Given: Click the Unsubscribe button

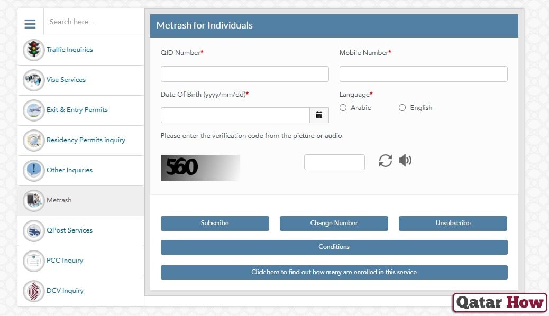Looking at the screenshot, I should click(453, 224).
